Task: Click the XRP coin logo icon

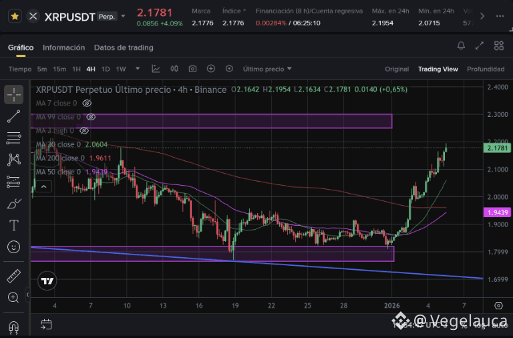Action: pos(33,16)
